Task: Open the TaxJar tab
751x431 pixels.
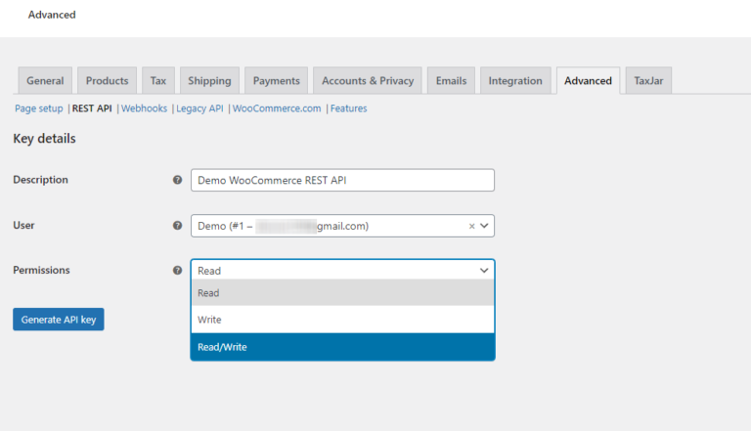Action: tap(648, 81)
